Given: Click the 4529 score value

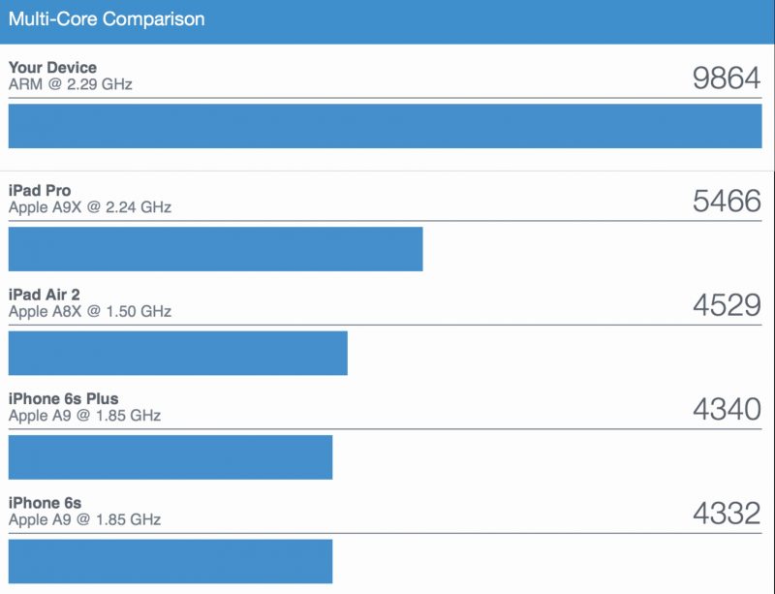Looking at the screenshot, I should point(726,305).
